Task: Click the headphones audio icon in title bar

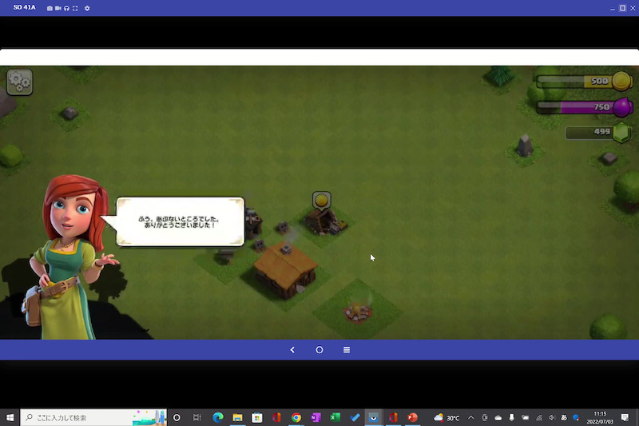Action: coord(67,8)
